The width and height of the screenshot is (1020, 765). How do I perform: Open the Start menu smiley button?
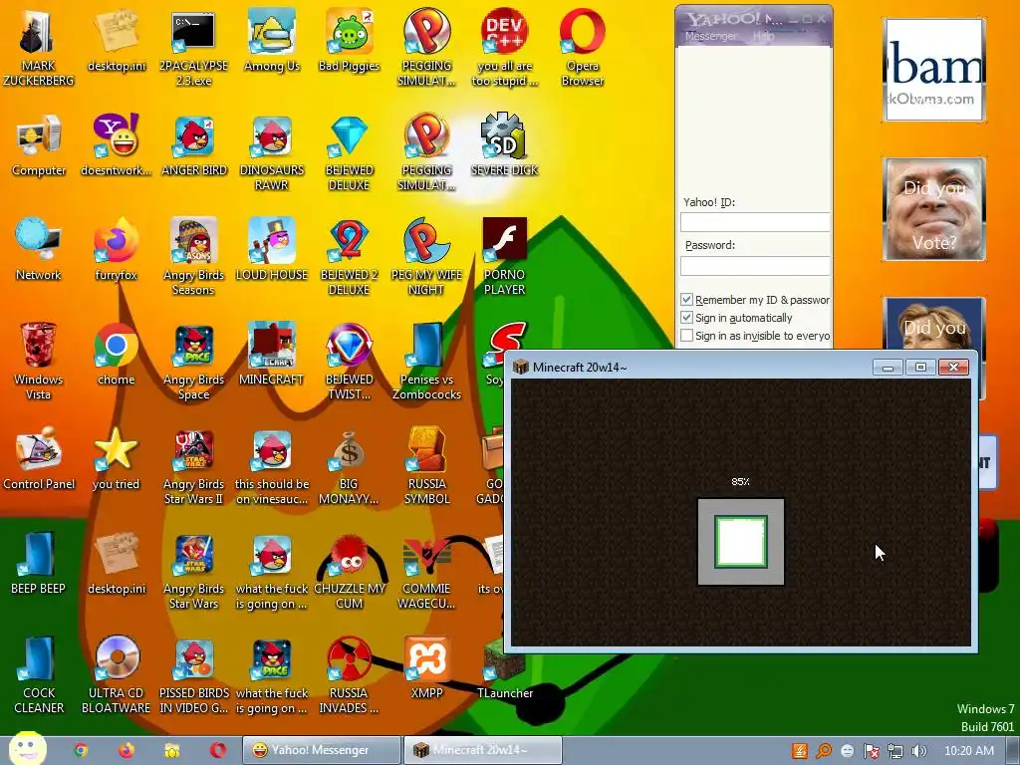27,749
